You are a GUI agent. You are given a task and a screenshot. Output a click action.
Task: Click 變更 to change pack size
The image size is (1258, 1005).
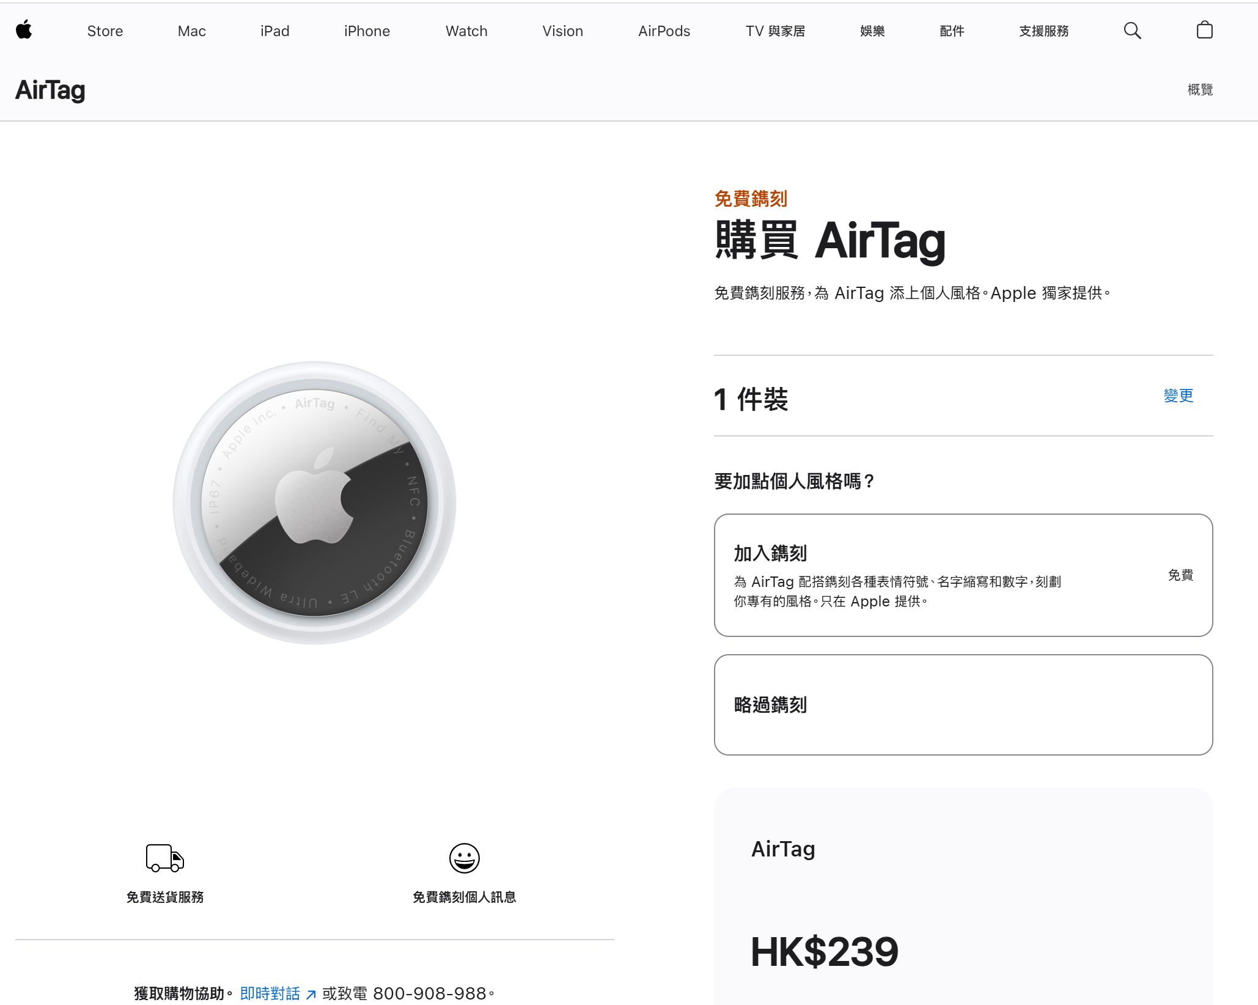[1179, 396]
